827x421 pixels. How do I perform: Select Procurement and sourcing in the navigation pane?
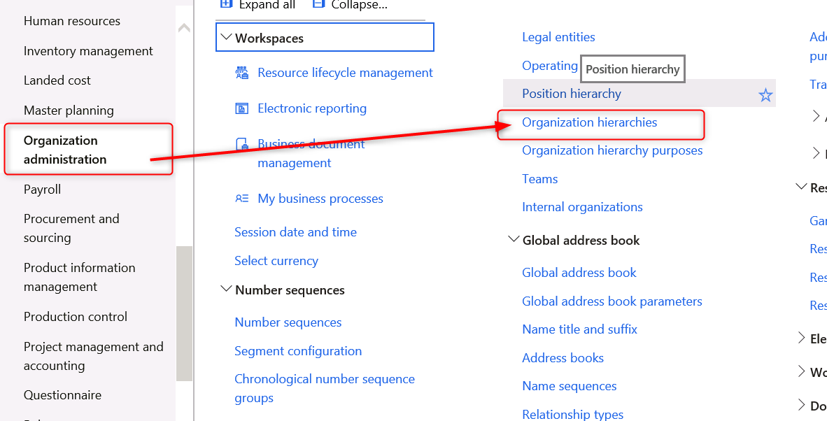click(x=71, y=228)
